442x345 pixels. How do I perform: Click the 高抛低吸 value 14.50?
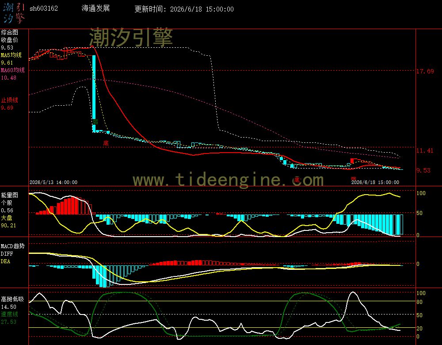[x=9, y=307]
